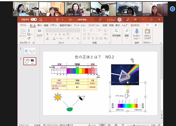Screen dimensions: 176x126
Task: Click the line spacing icon
Action: click(x=99, y=30)
